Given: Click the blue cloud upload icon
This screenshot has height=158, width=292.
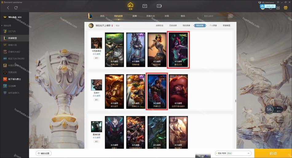Looking at the screenshot, I should [262, 6].
